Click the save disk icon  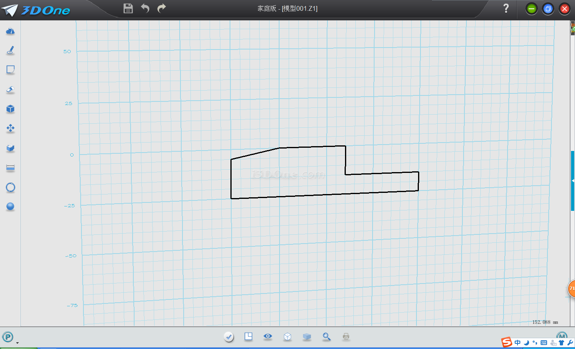(x=128, y=8)
